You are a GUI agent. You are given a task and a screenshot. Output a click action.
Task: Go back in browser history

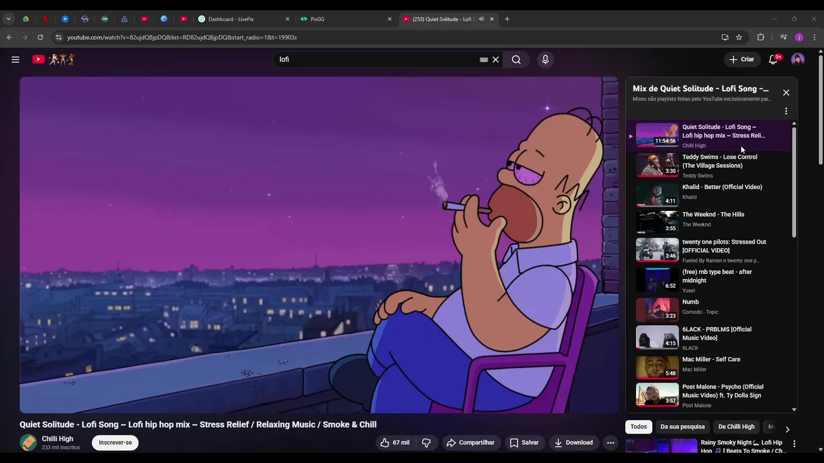(10, 37)
